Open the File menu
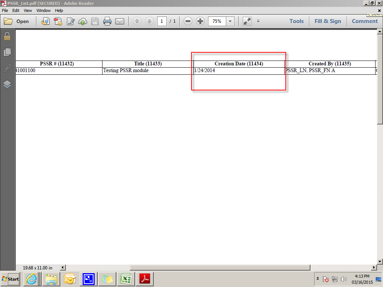Viewport: 383px width, 287px height. click(5, 10)
